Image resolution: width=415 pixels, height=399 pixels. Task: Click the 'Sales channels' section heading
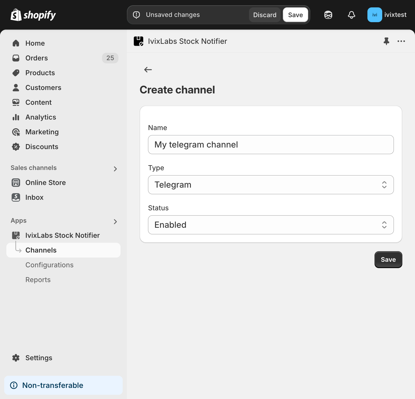click(34, 168)
